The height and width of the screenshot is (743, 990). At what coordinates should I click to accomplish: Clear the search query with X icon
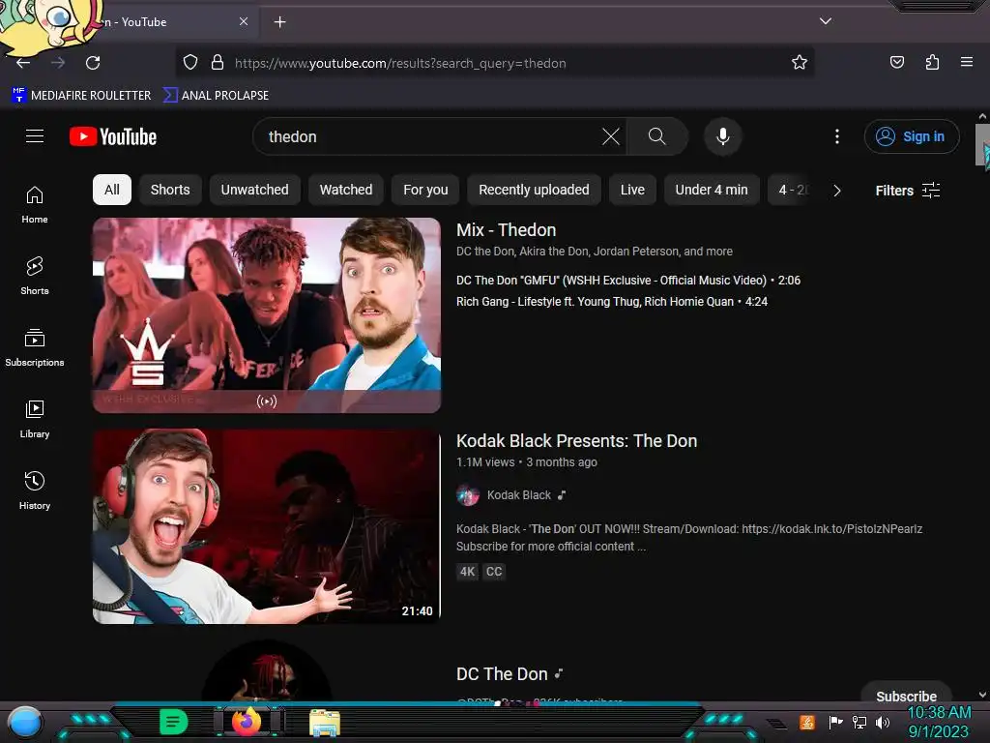pos(611,136)
